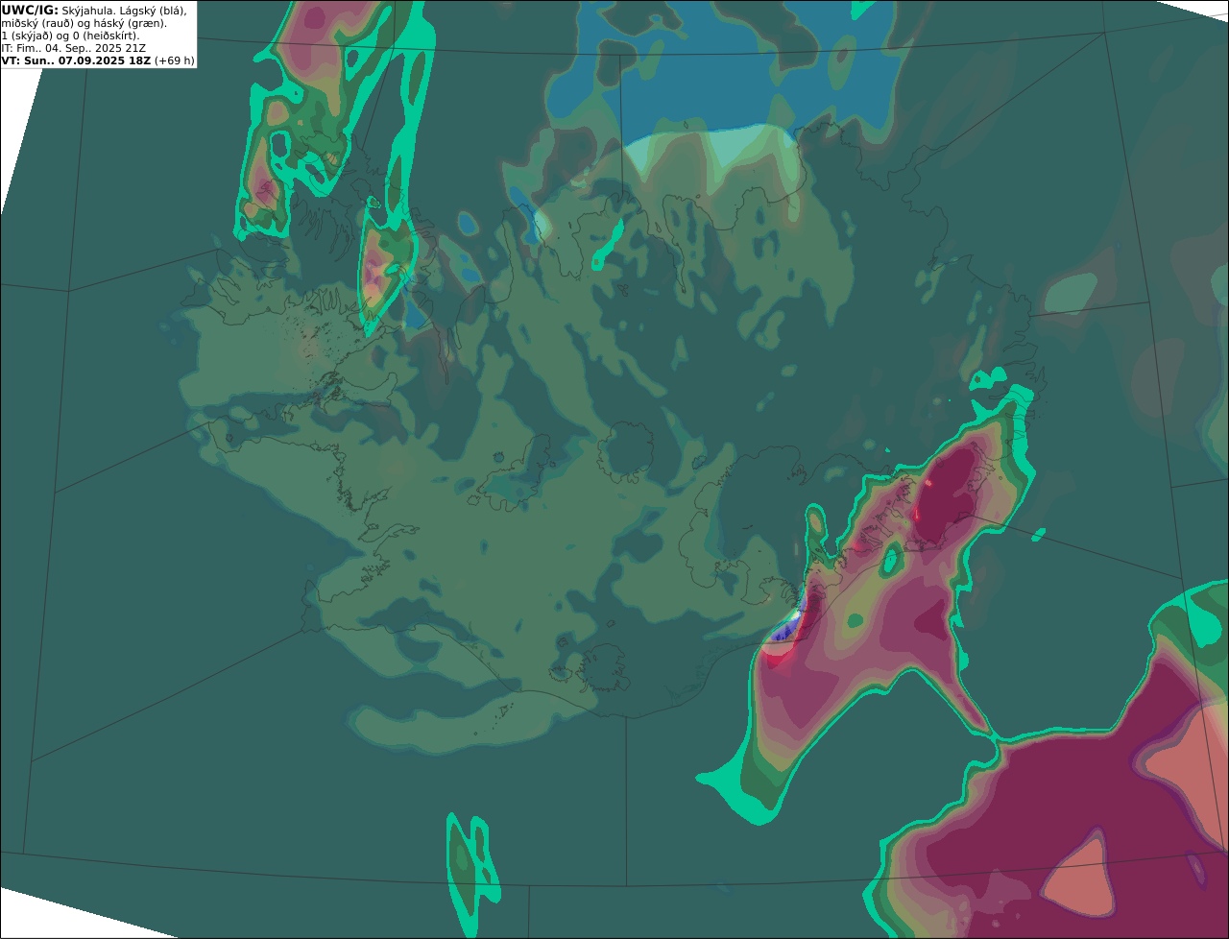Viewport: 1229px width, 939px height.
Task: Click the '(+69 h)' forecast offset text
Action: (175, 60)
